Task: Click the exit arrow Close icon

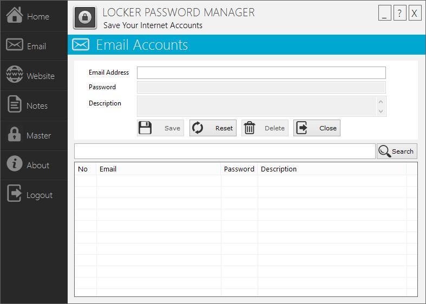Action: pyautogui.click(x=302, y=128)
